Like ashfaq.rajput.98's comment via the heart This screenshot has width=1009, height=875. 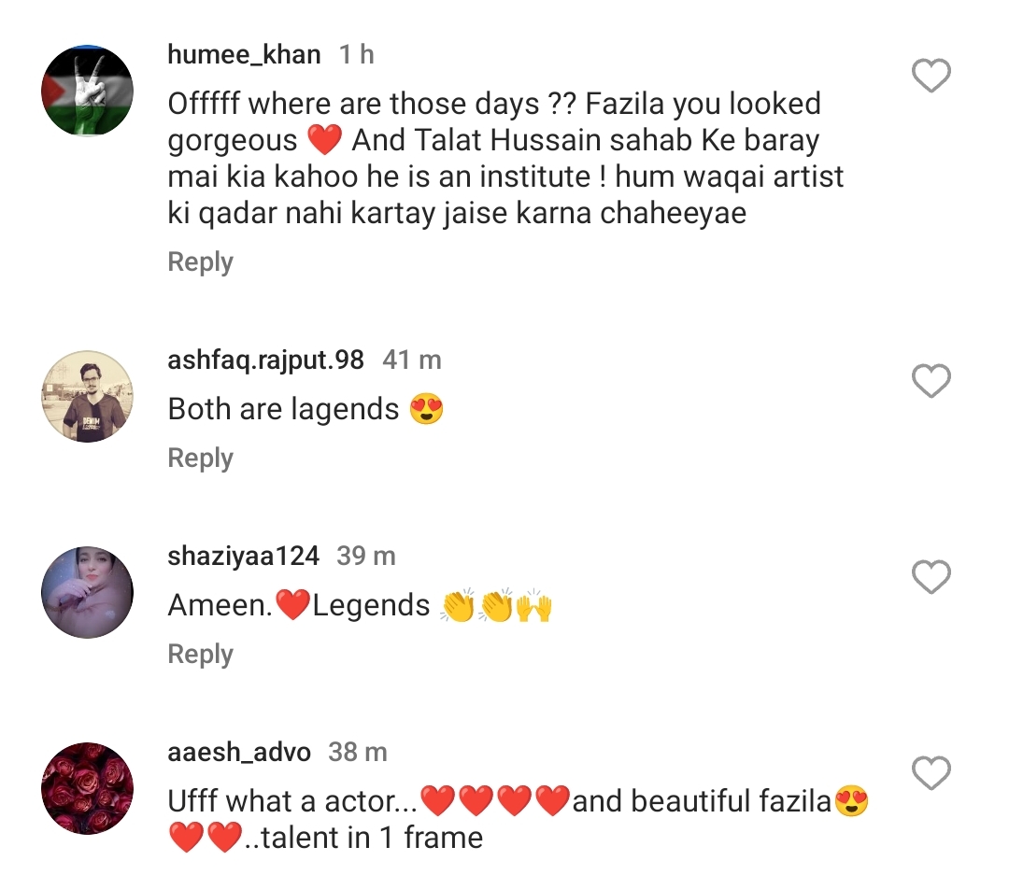931,381
